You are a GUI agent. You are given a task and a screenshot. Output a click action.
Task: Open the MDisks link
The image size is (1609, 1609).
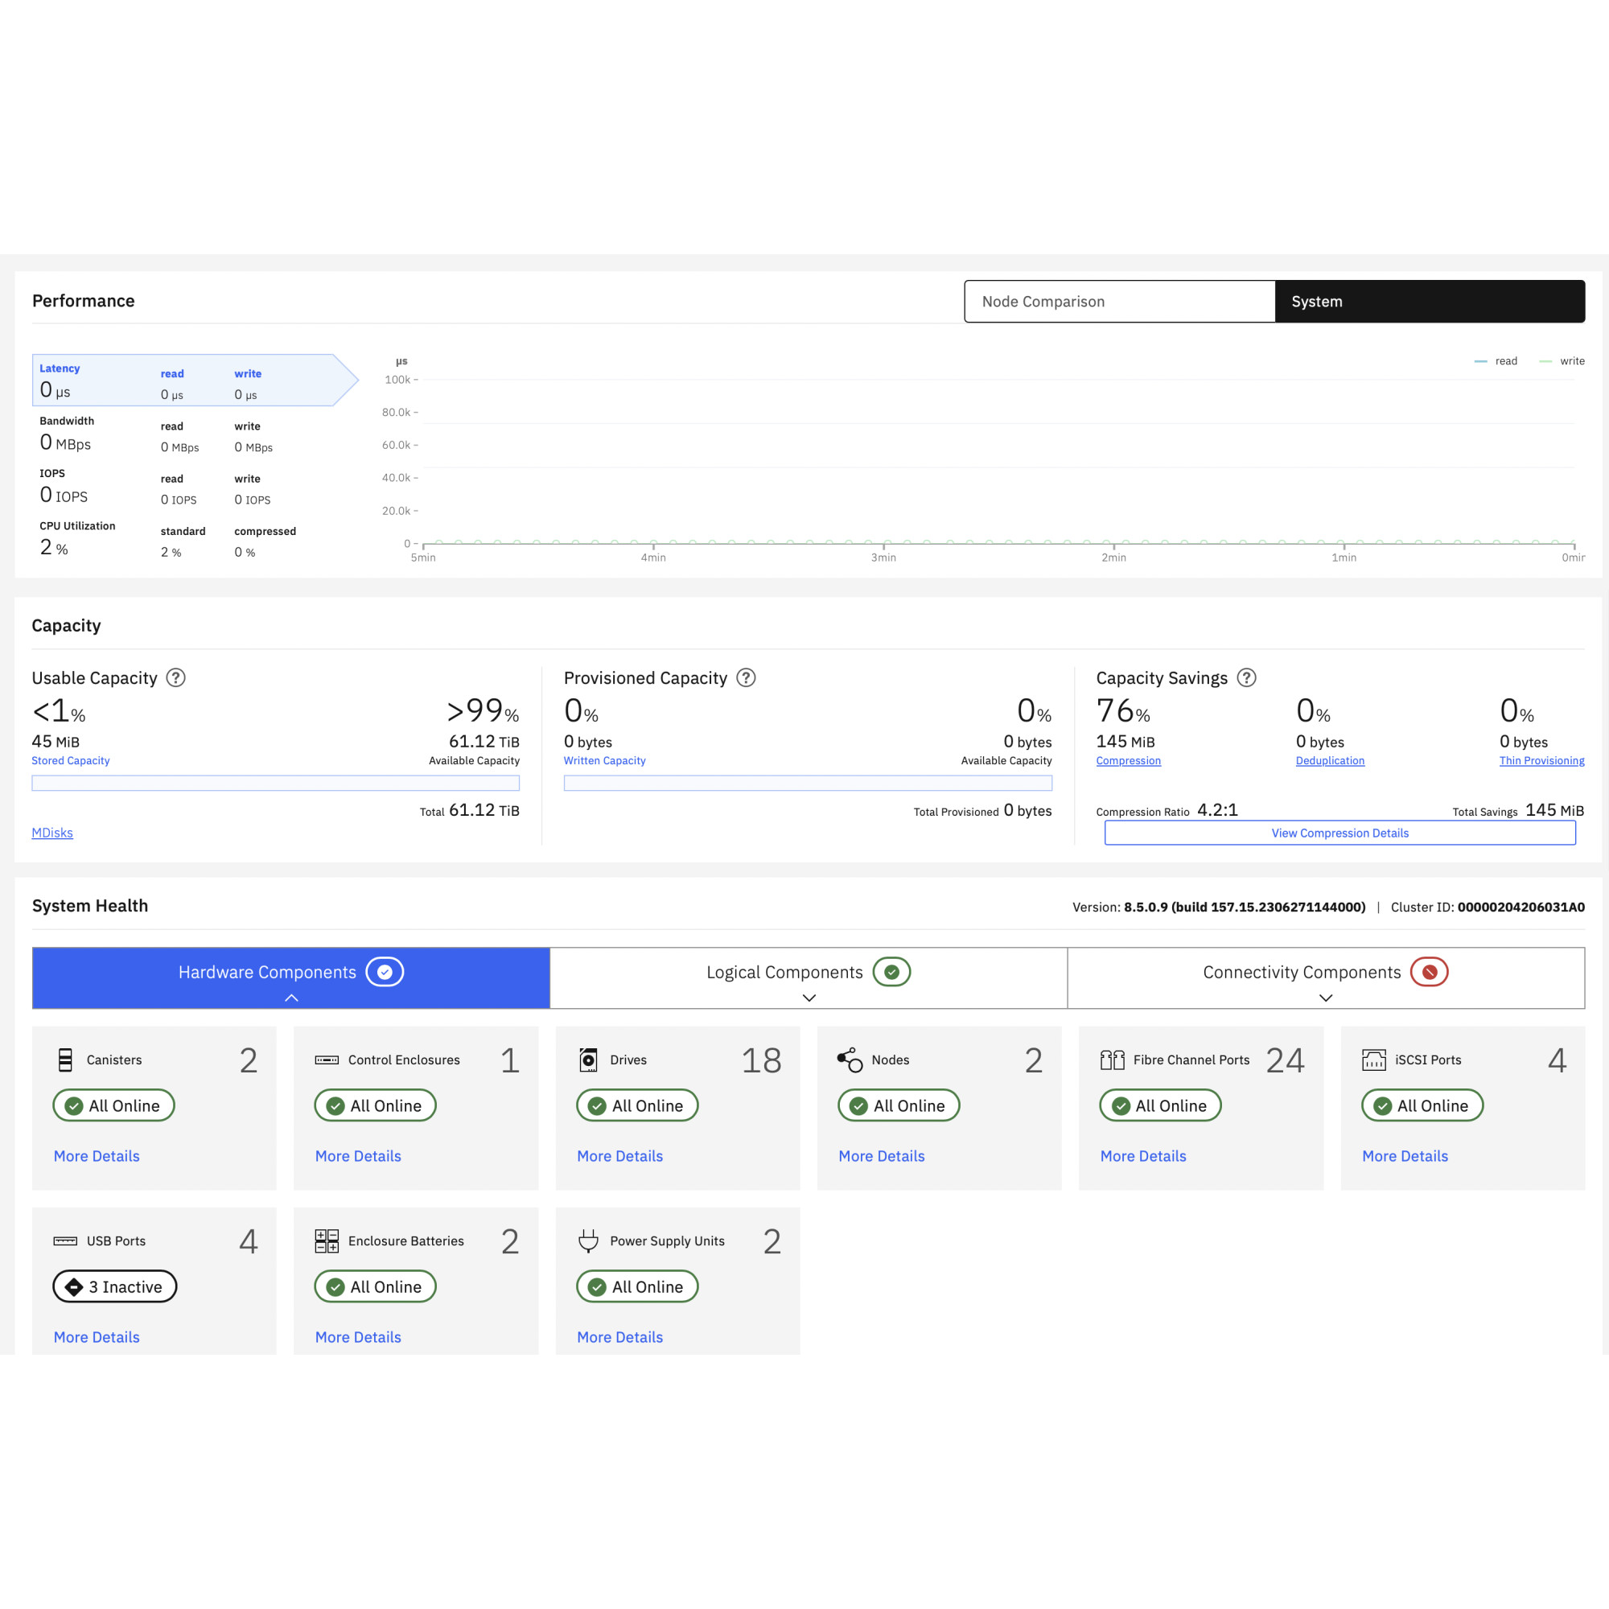pos(52,833)
